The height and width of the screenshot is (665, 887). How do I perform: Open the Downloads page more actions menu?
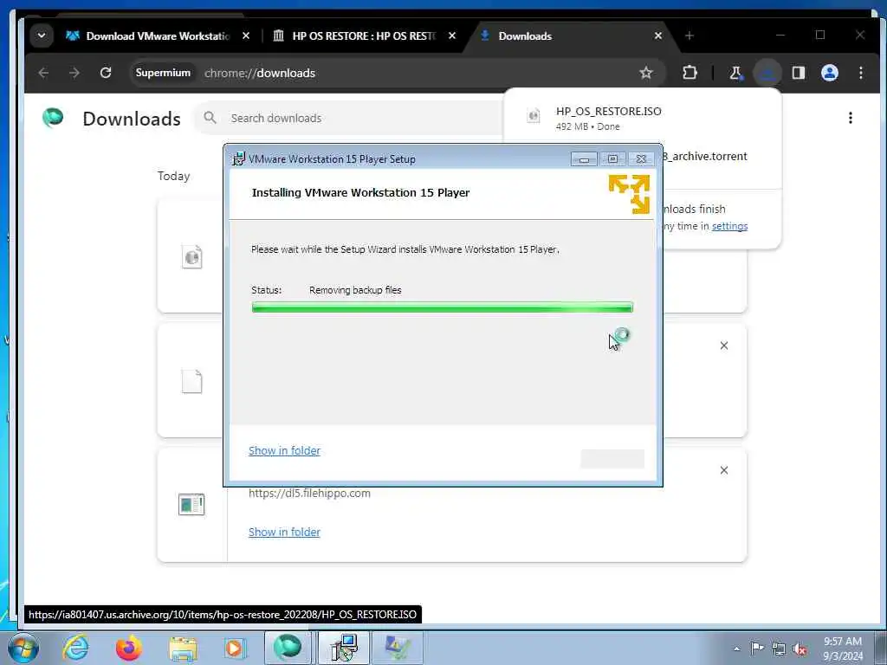pyautogui.click(x=851, y=118)
